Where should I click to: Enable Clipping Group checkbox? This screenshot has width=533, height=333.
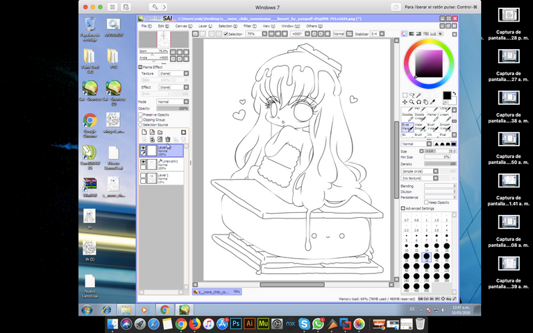click(x=140, y=119)
